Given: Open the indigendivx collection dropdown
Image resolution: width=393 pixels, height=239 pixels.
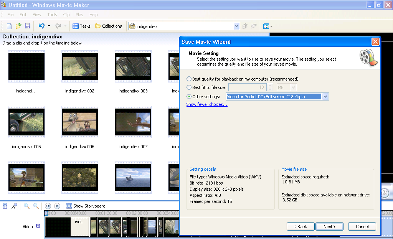Looking at the screenshot, I should [236, 26].
